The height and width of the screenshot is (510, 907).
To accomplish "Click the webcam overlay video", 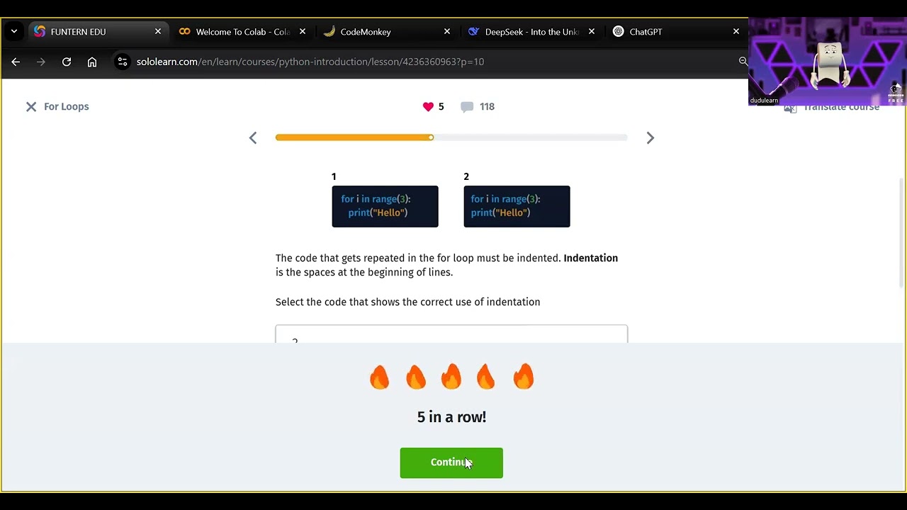I will pos(827,61).
